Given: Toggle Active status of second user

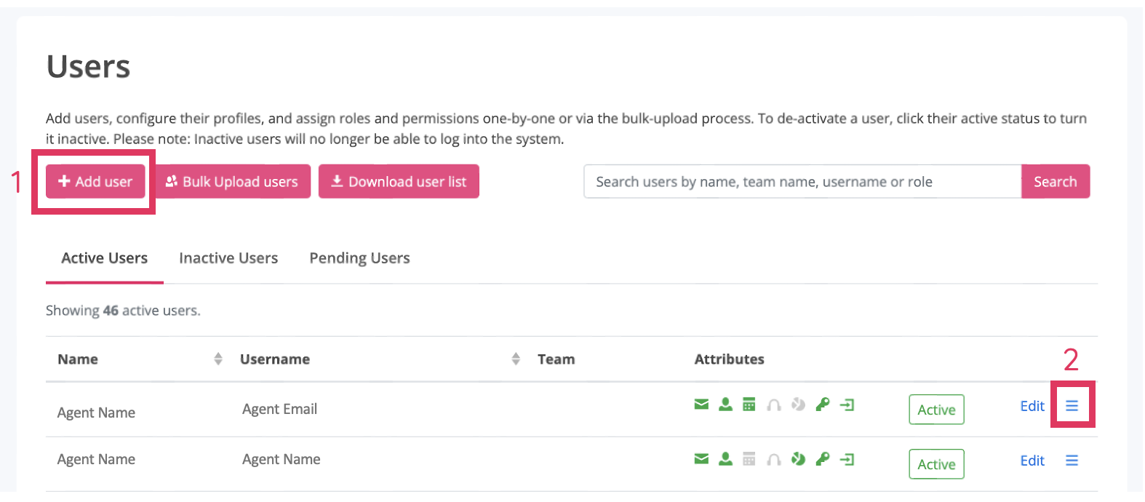Looking at the screenshot, I should (x=936, y=464).
